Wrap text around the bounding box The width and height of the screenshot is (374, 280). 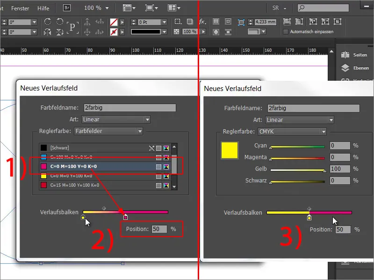coord(228,21)
